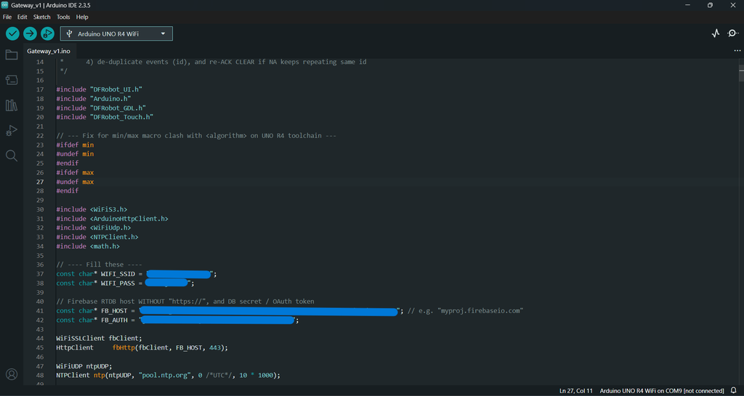Click the <math.h> include
Viewport: 744px width, 396px height.
(105, 246)
